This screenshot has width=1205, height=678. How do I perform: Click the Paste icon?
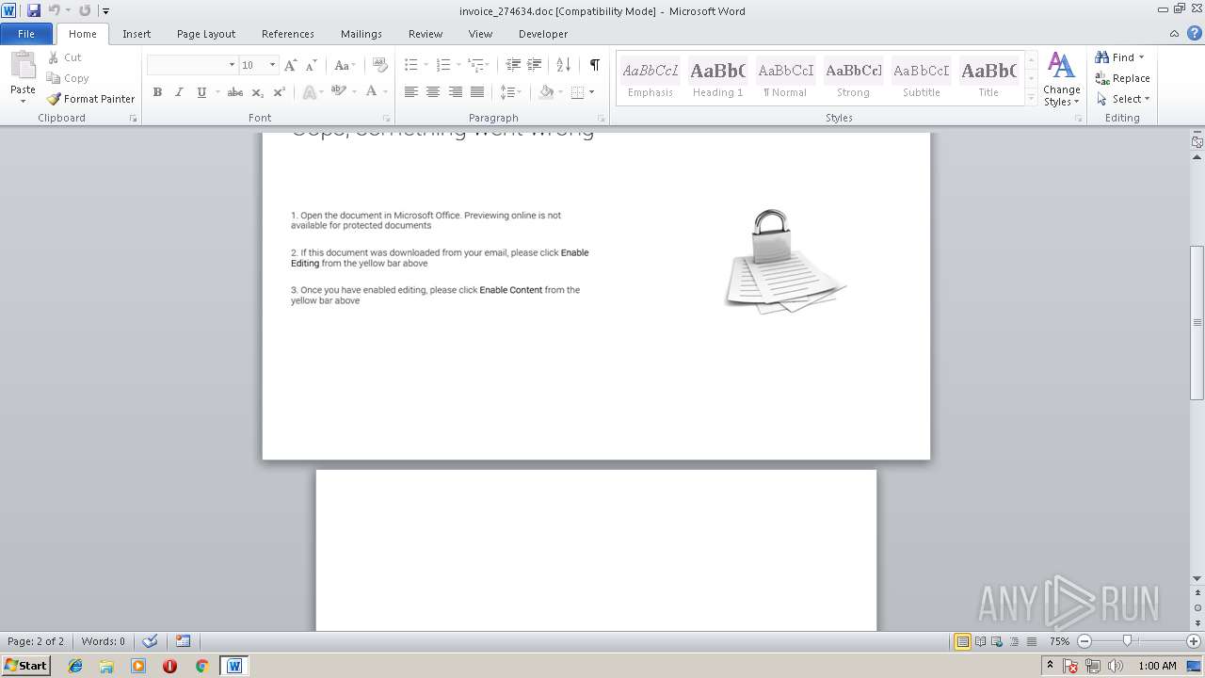click(x=23, y=67)
